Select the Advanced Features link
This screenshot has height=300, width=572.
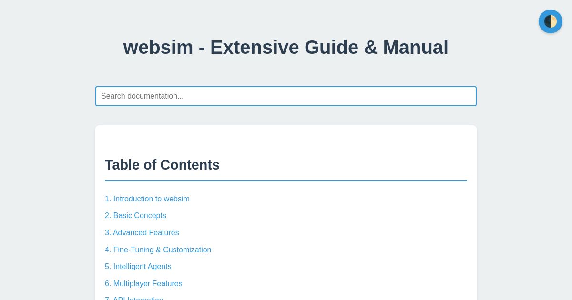tap(142, 232)
